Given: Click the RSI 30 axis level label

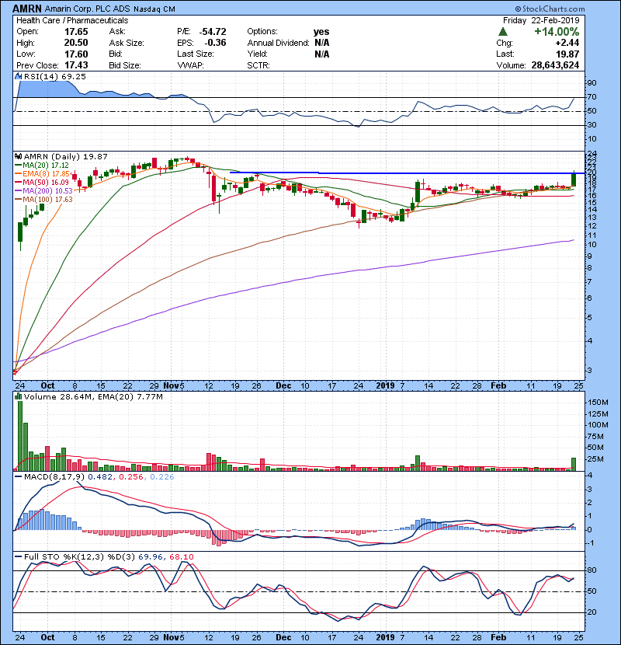Looking at the screenshot, I should 592,125.
